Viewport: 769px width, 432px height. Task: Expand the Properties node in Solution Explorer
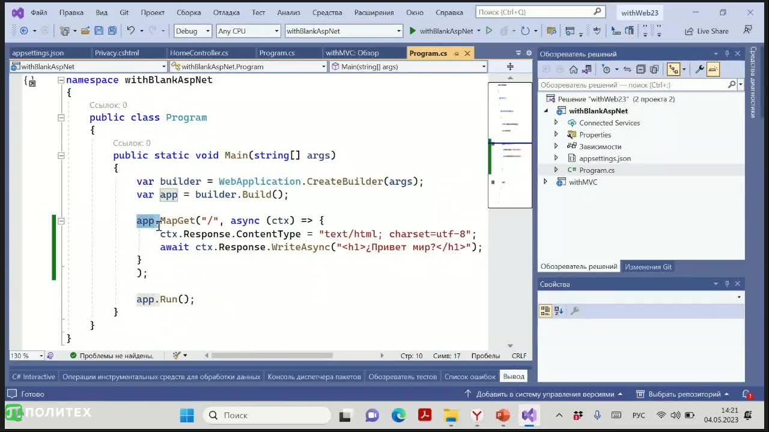(x=556, y=134)
